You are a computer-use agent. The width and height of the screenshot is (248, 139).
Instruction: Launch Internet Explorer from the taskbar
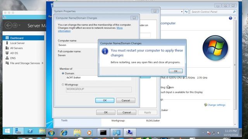[64, 133]
